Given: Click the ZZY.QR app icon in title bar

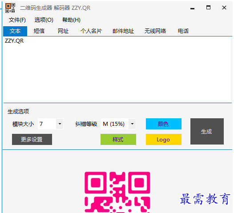Looking at the screenshot, I should (x=10, y=8).
